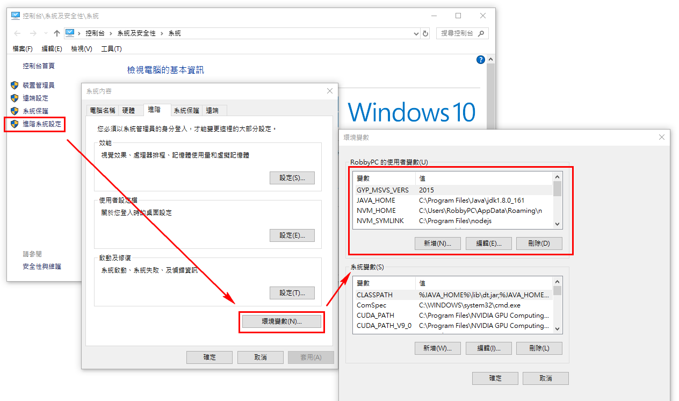Click the search magnifier icon in Control Panel

pos(481,33)
